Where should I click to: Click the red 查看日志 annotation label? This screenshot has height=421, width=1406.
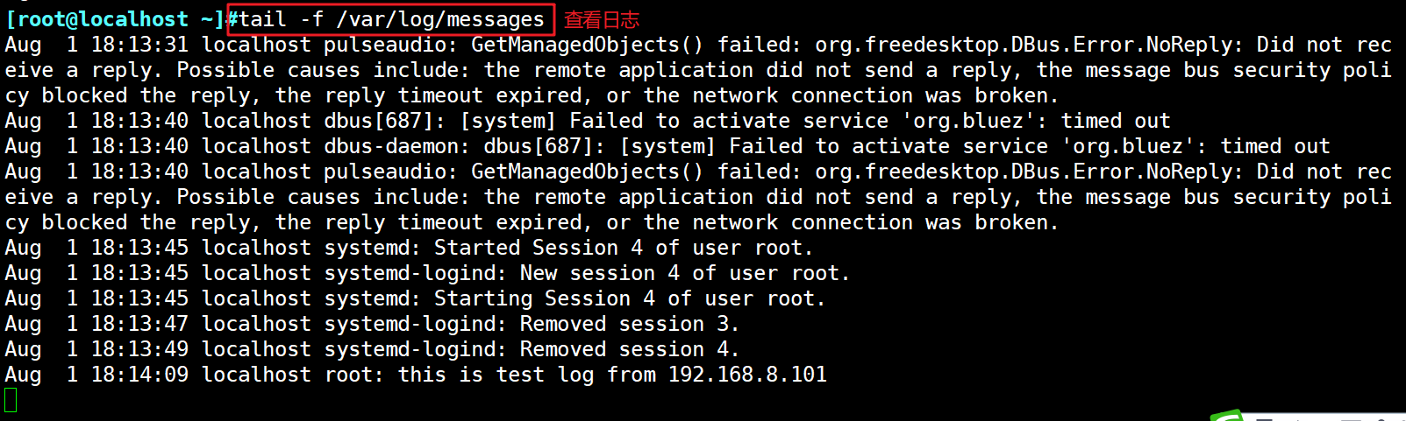point(602,19)
